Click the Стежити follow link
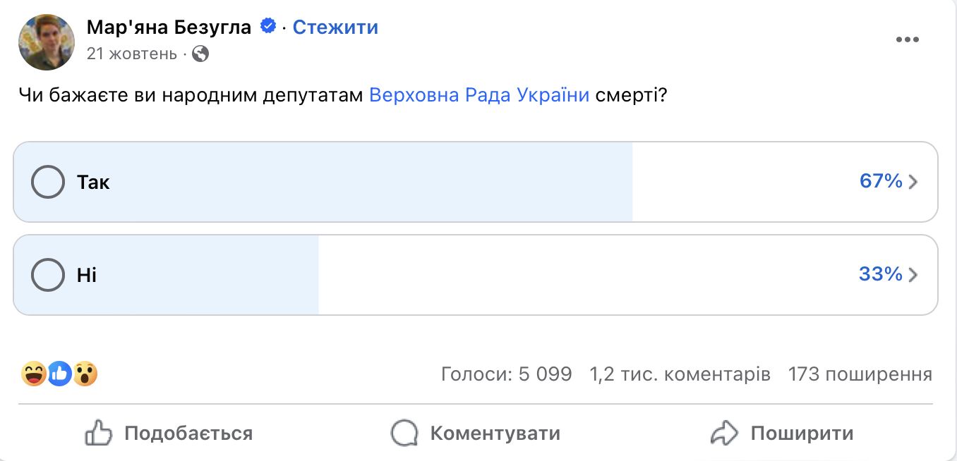Screen dimensions: 957x461 point(335,27)
